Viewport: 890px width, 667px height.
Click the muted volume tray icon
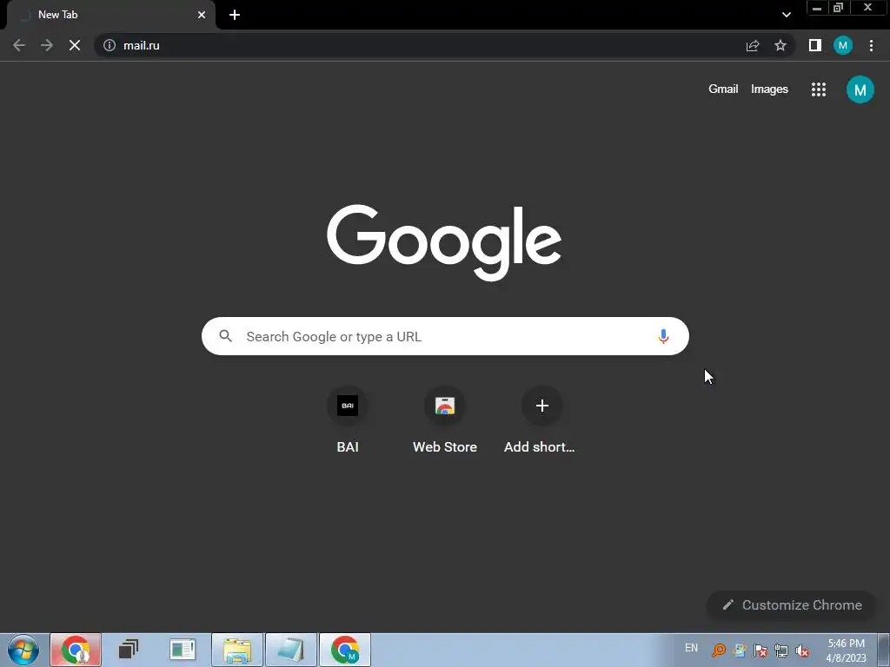tap(802, 650)
